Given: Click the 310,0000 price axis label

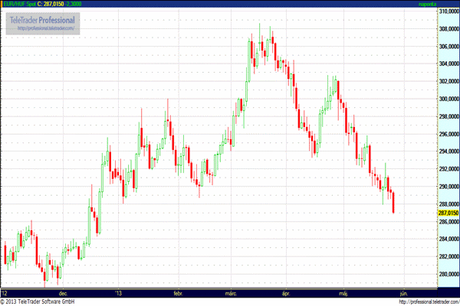Looking at the screenshot, I should pos(448,11).
